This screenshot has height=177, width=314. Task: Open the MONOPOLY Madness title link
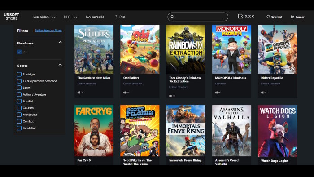pos(230,78)
